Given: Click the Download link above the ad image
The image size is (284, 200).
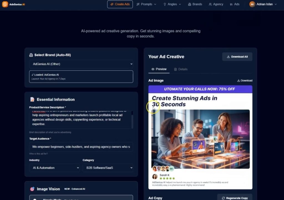Looking at the screenshot, I should (245, 80).
